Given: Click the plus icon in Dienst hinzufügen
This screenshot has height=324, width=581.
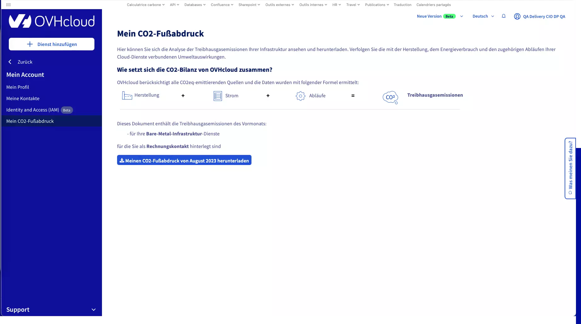Looking at the screenshot, I should click(x=30, y=44).
